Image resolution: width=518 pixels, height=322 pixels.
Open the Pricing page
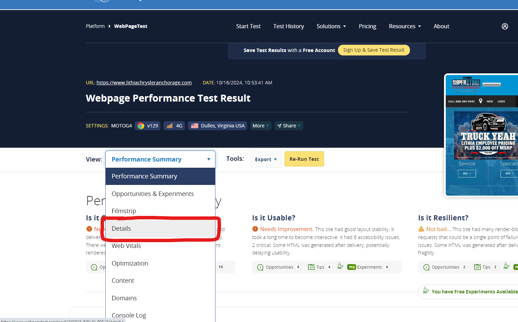[367, 27]
